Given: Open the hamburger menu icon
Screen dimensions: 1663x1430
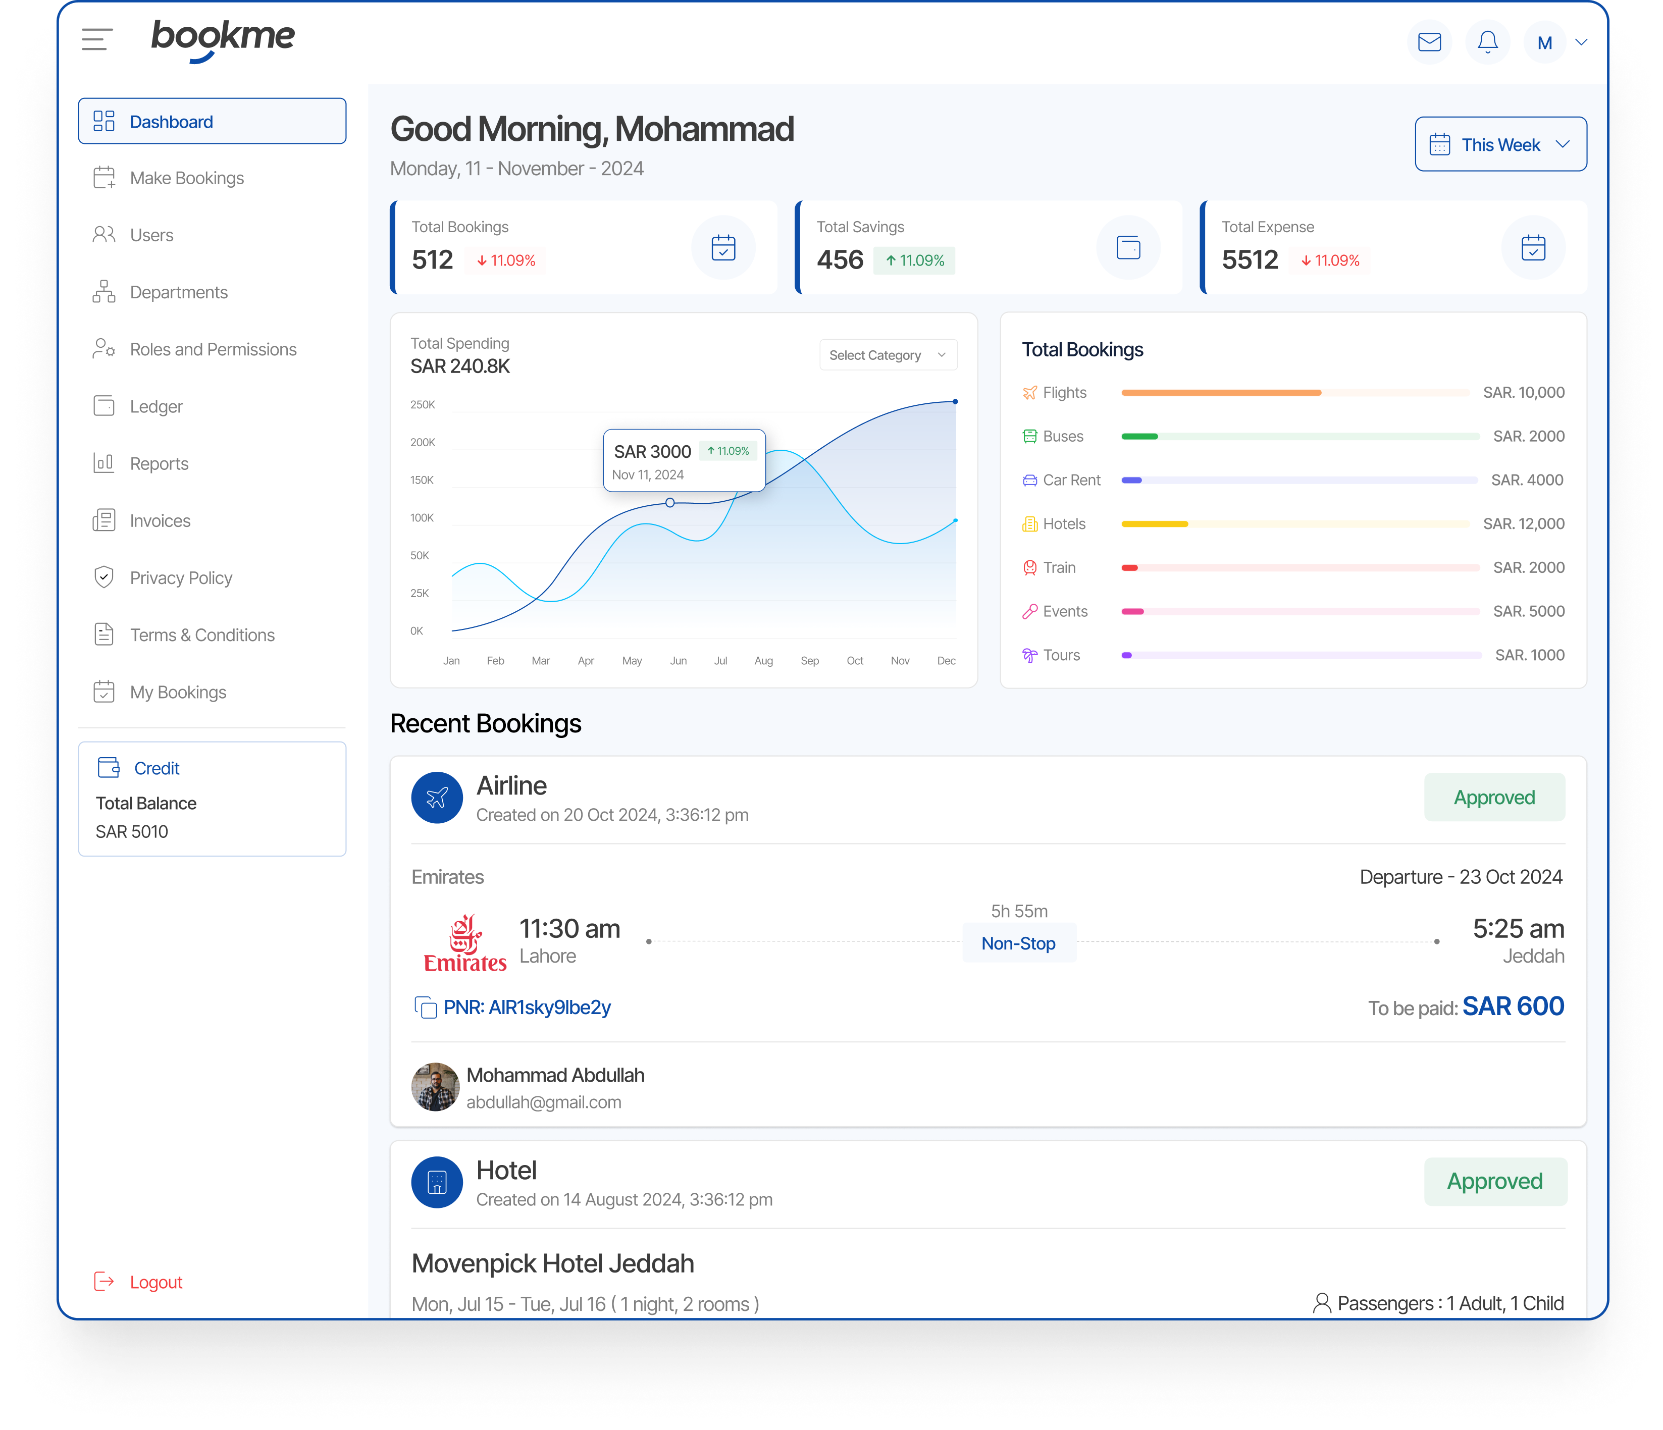Looking at the screenshot, I should point(97,39).
